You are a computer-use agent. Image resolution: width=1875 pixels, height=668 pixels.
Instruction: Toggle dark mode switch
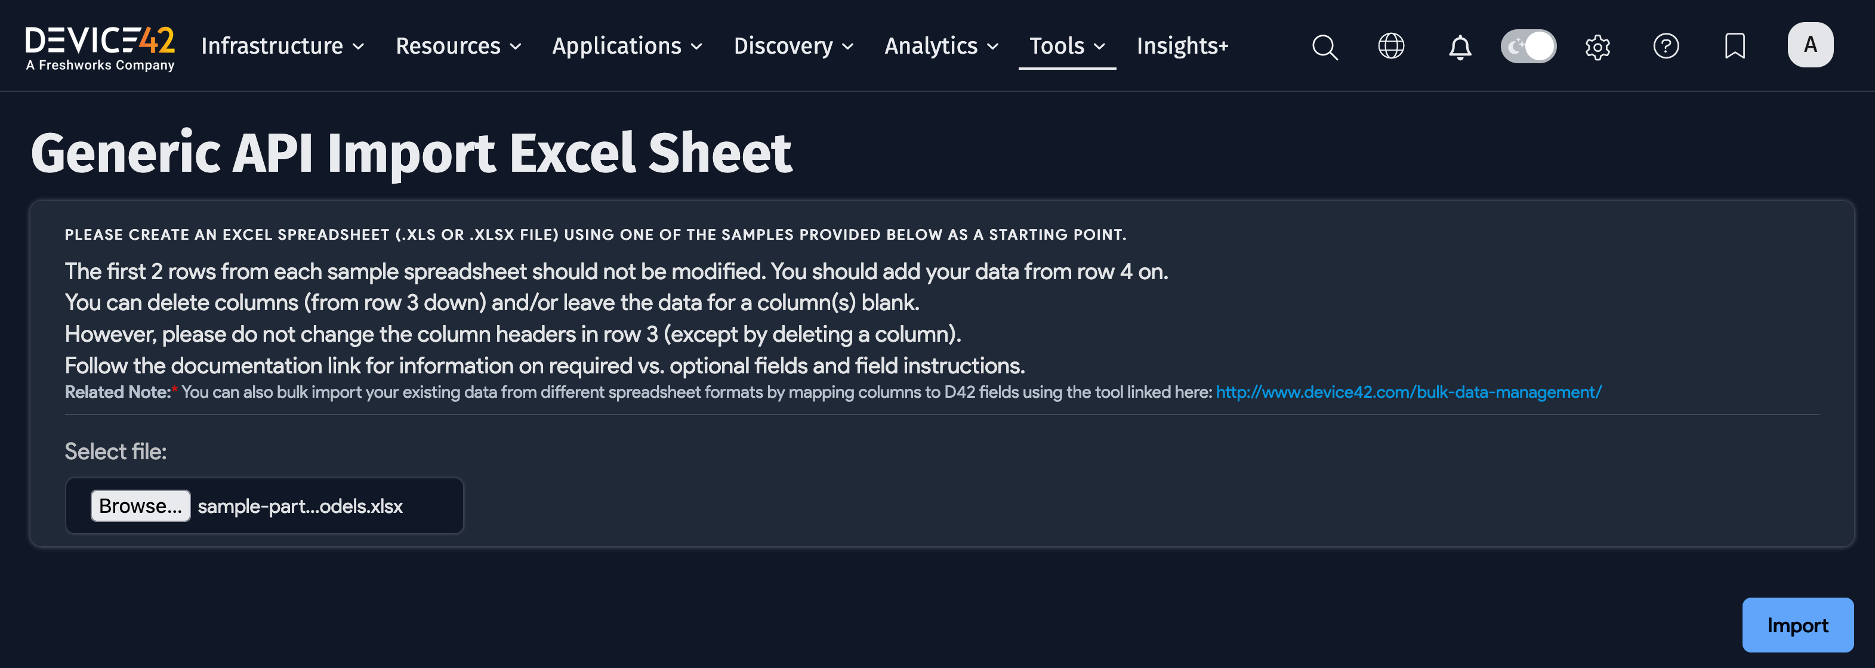1528,45
